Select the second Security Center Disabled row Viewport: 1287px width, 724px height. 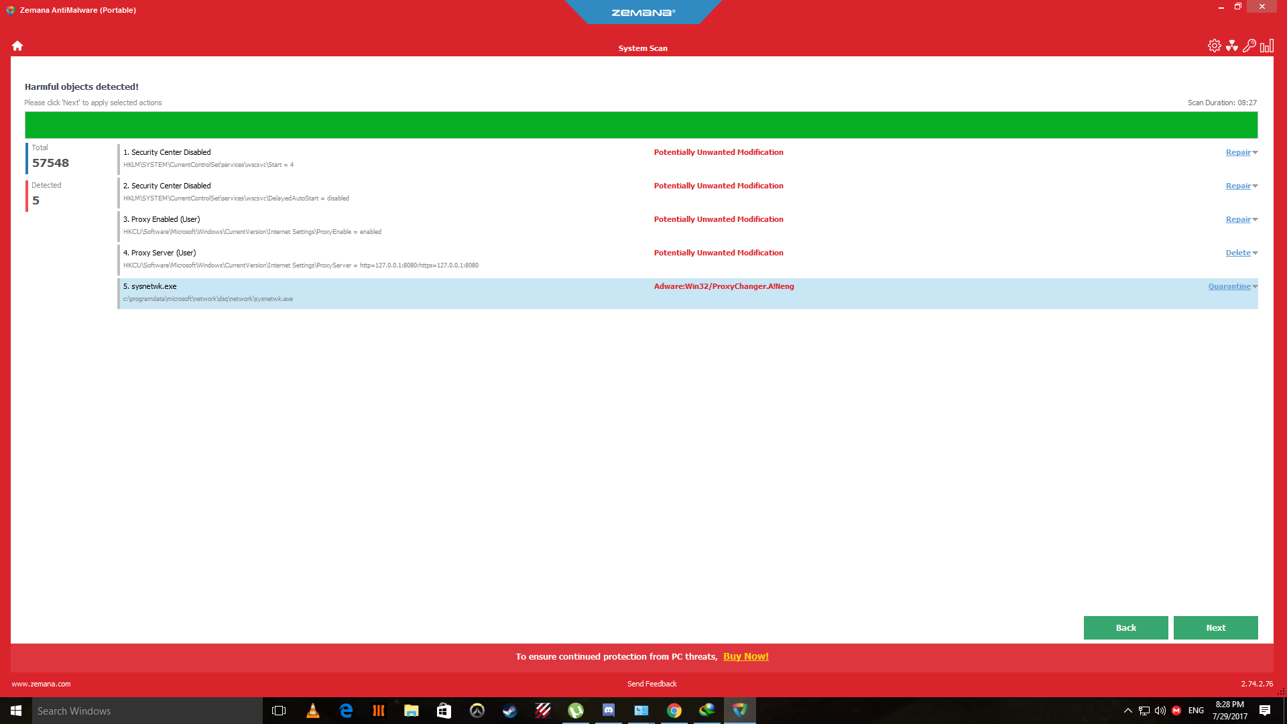(x=402, y=192)
